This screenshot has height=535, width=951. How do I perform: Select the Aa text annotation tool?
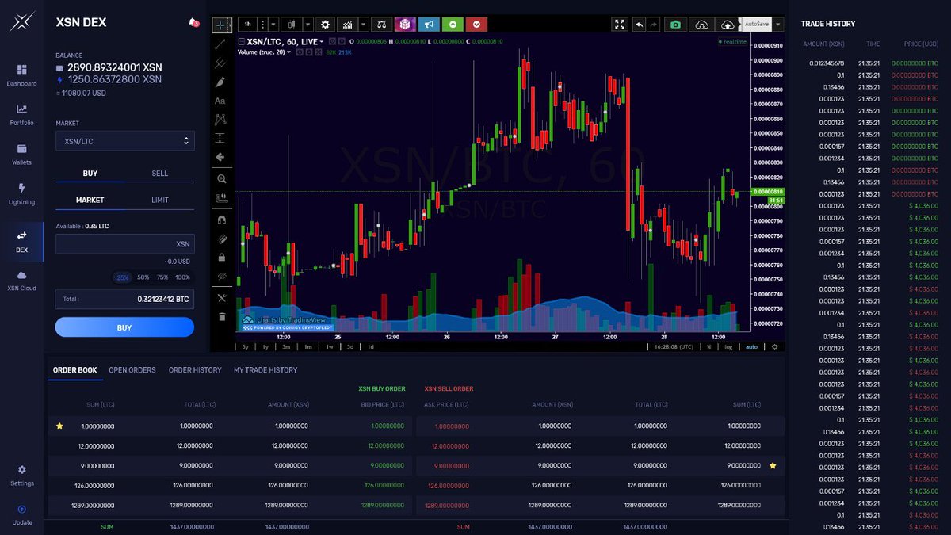(x=220, y=101)
